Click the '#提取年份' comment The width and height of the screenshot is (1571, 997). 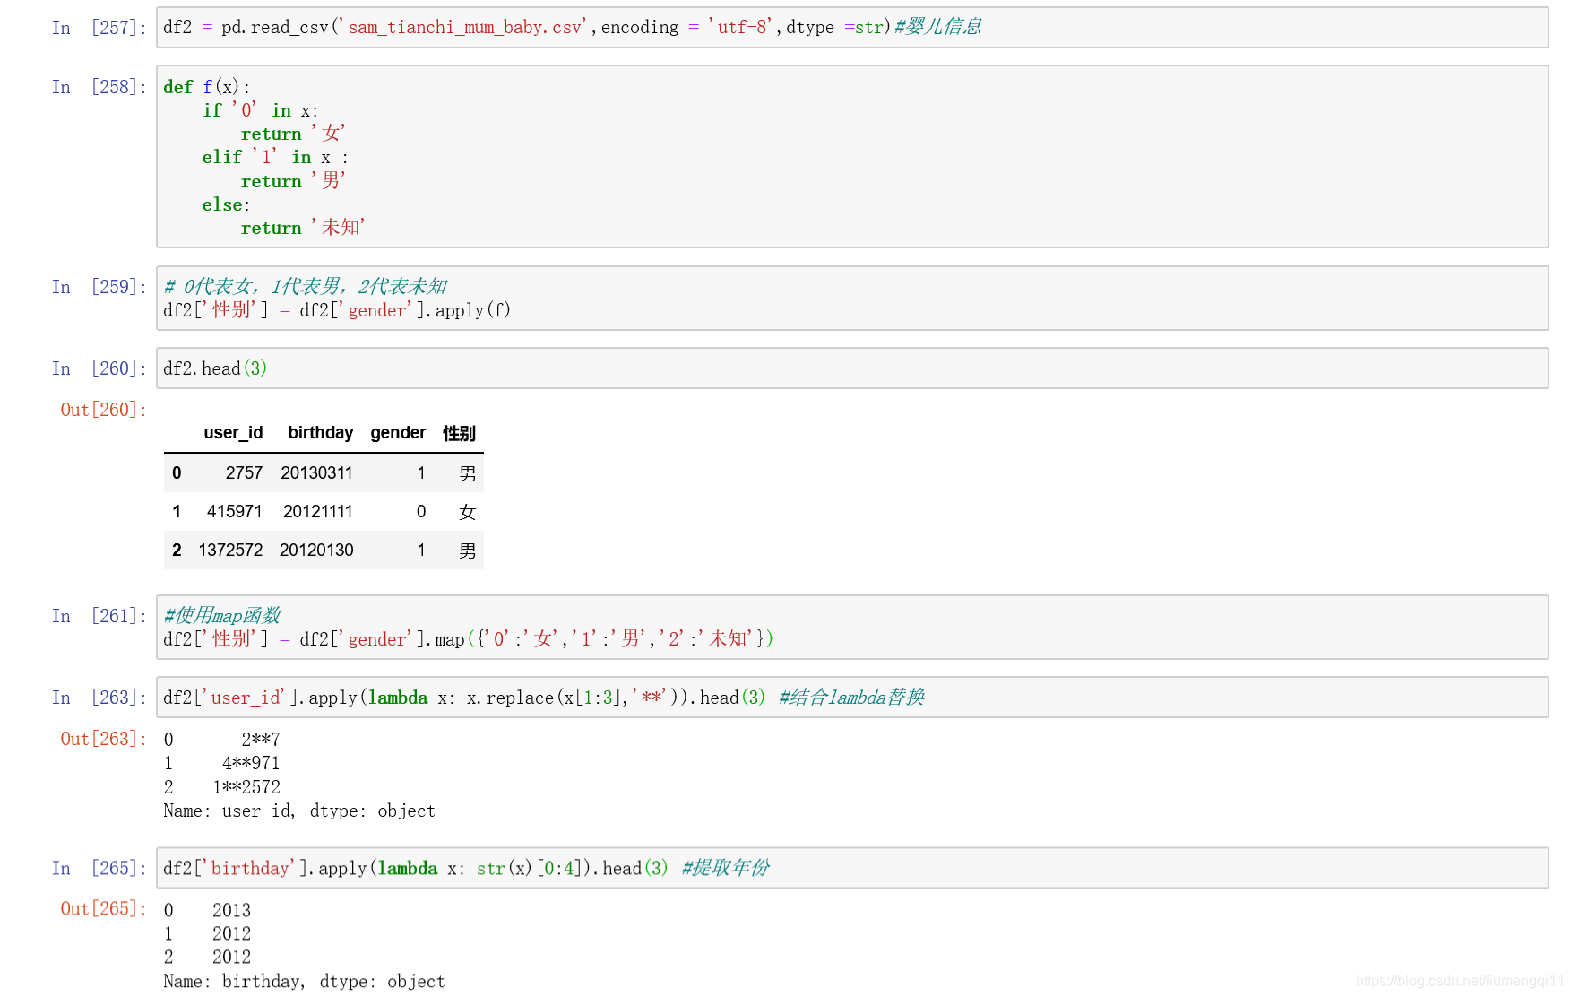[725, 867]
